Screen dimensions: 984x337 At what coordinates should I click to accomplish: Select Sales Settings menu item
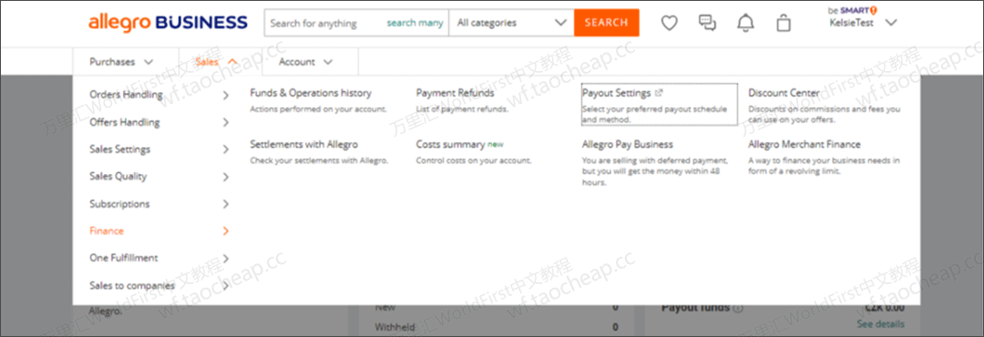click(120, 149)
